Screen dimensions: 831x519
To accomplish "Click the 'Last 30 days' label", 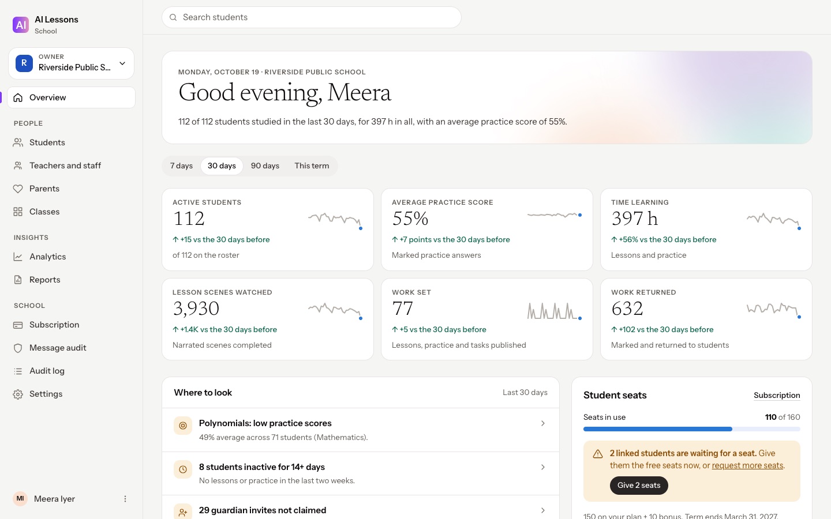I will point(525,392).
